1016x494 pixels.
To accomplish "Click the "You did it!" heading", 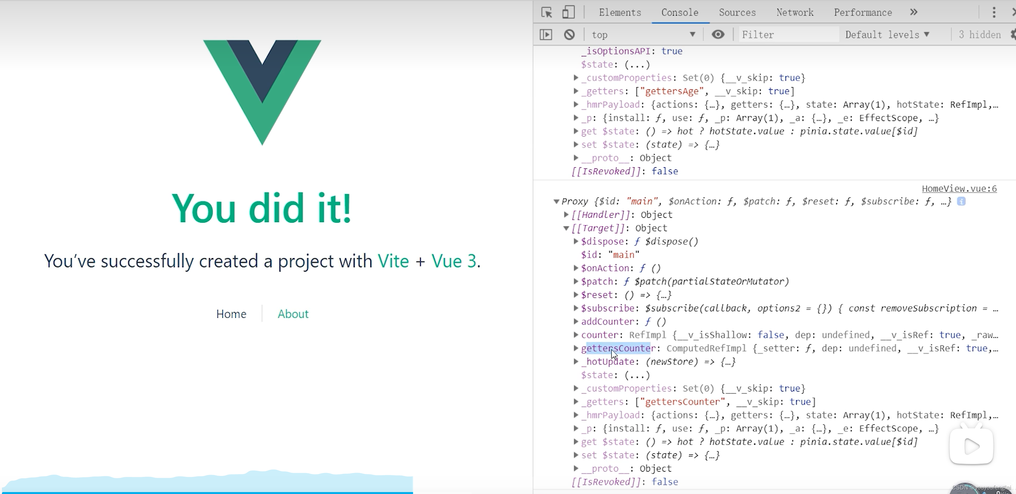I will click(x=262, y=209).
